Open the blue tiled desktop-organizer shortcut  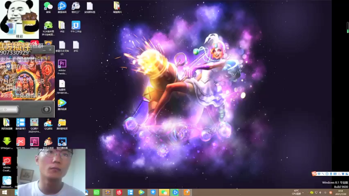tap(21, 124)
